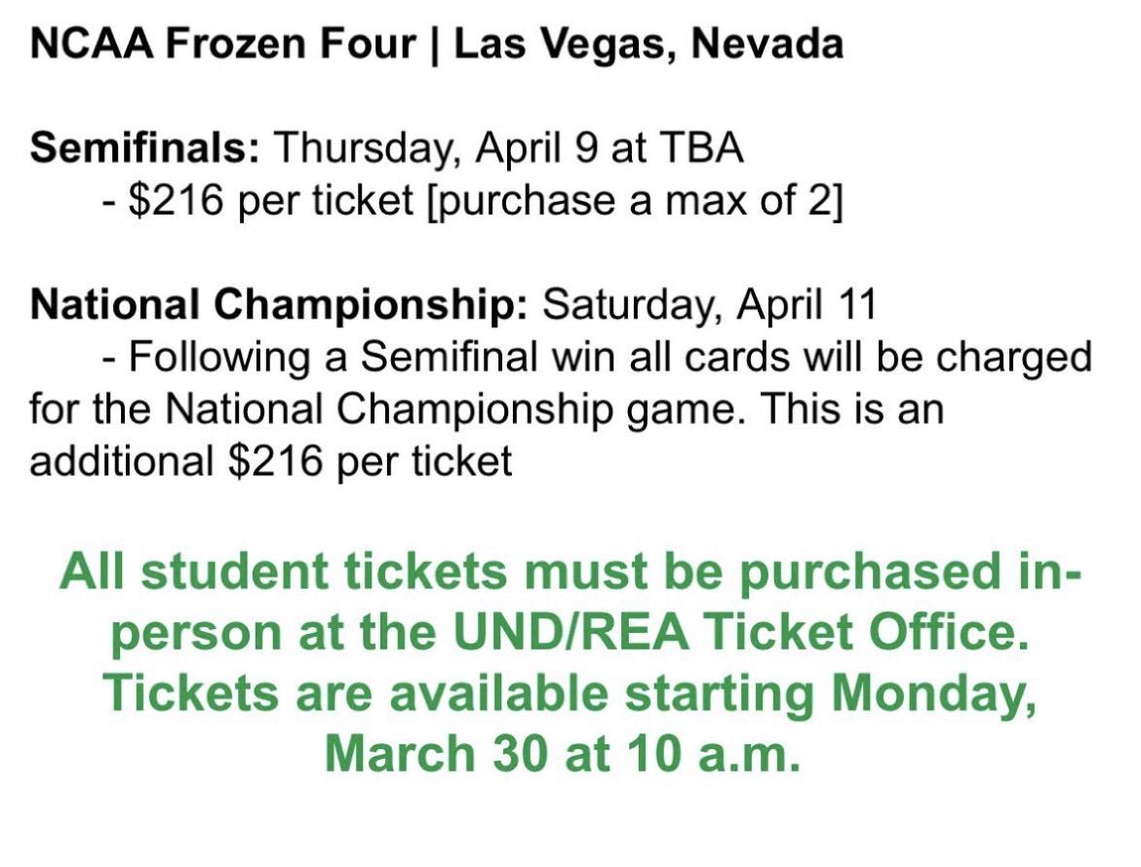Click the "March 30 at 10 a.m." line
1141x867 pixels.
point(563,754)
